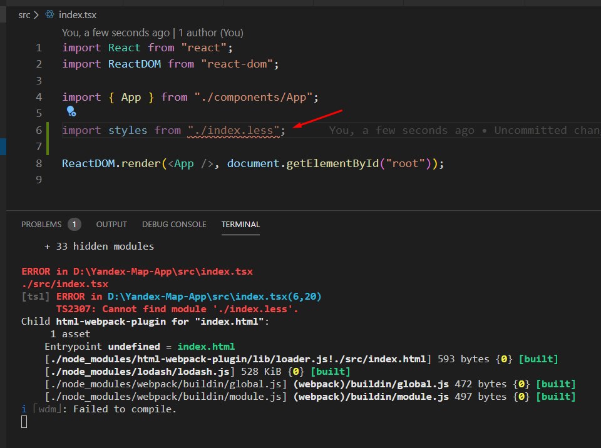Click line number 8 in the gutter
The height and width of the screenshot is (448, 601).
[x=39, y=164]
